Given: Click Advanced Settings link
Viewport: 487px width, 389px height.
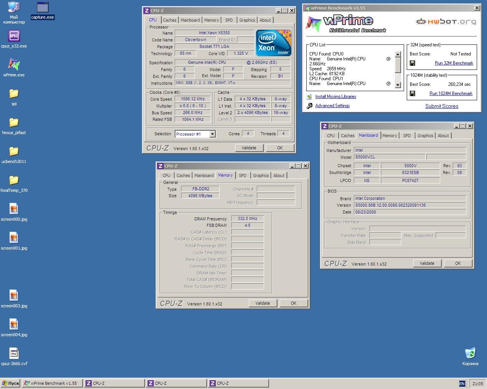Looking at the screenshot, I should point(333,106).
